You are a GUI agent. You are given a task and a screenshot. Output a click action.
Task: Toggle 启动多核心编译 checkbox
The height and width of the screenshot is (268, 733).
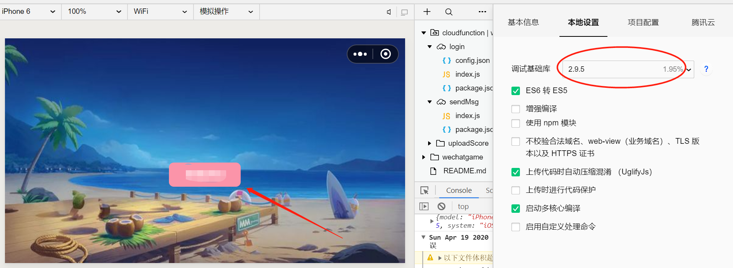[516, 209]
